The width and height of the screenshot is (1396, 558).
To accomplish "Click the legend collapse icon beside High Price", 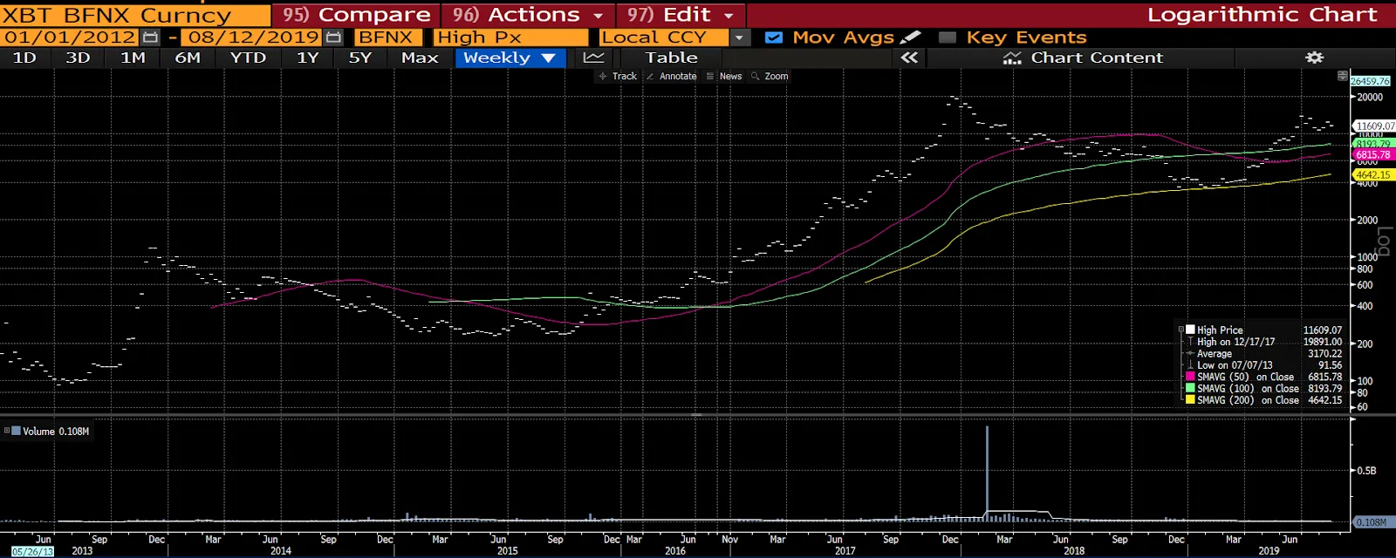I will pos(1181,330).
